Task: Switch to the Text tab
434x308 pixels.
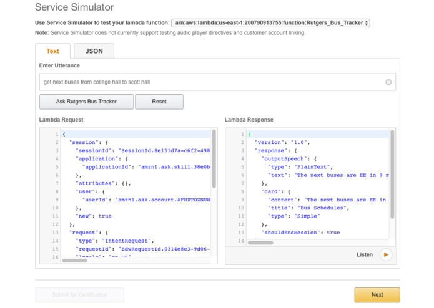Action: tap(53, 51)
